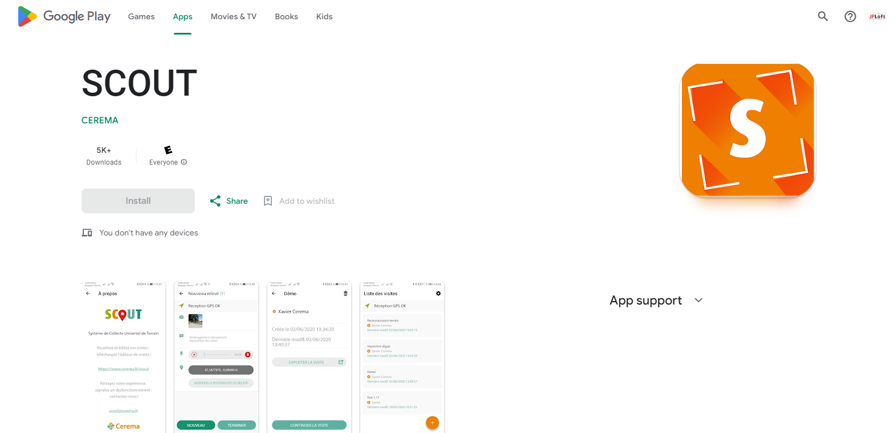895x433 pixels.
Task: Switch to the Games tab
Action: 141,16
